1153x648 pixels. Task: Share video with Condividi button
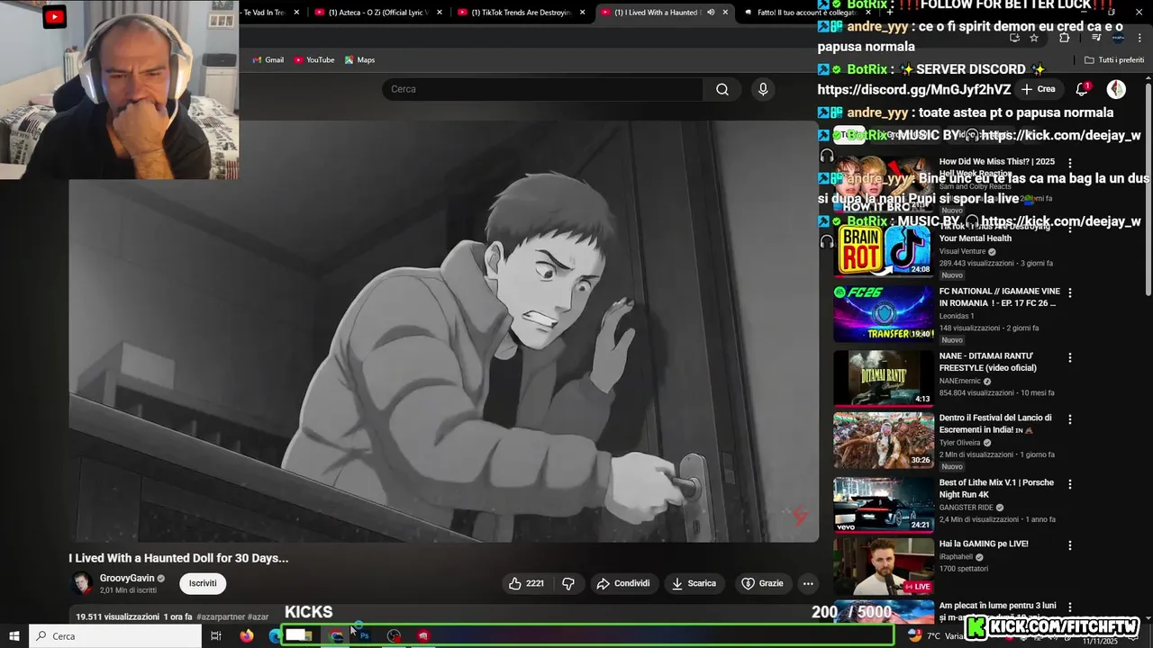pos(622,583)
